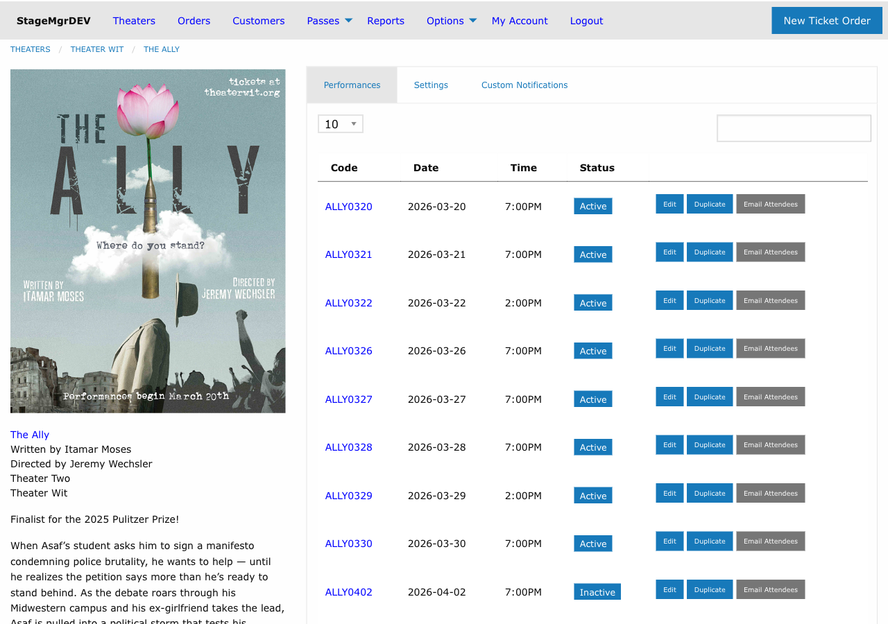Open performance ALLY0327
The image size is (888, 624).
pyautogui.click(x=349, y=399)
